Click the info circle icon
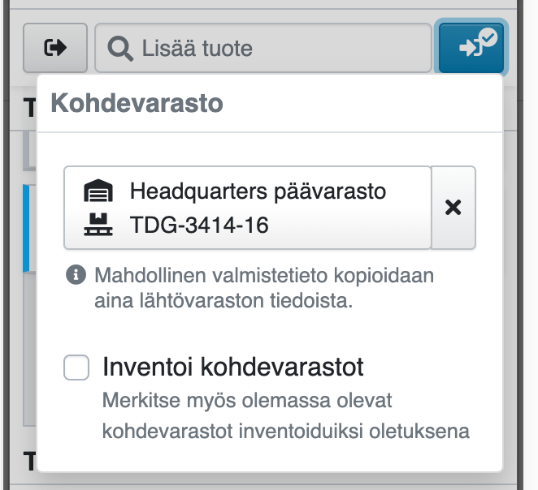This screenshot has width=538, height=490. pyautogui.click(x=76, y=275)
